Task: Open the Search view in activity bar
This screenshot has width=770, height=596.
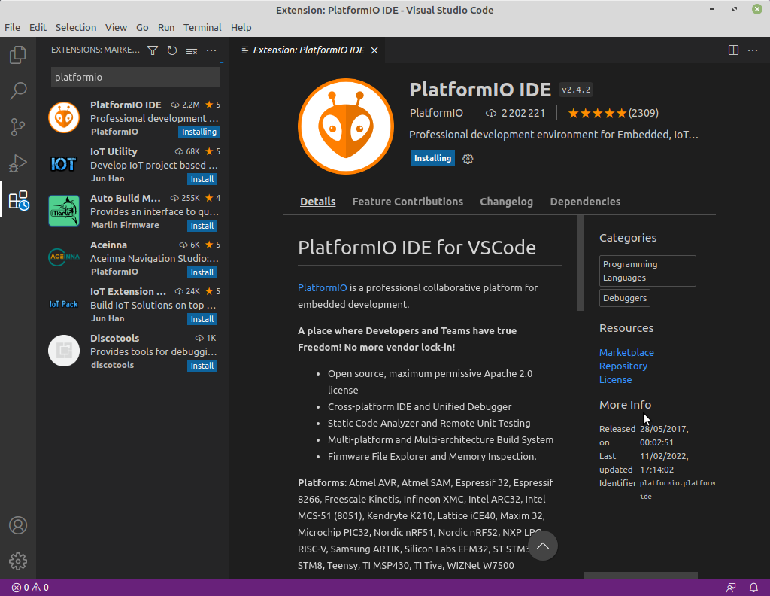Action: pyautogui.click(x=18, y=91)
